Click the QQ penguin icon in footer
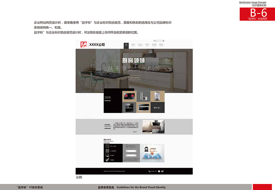 point(159,171)
